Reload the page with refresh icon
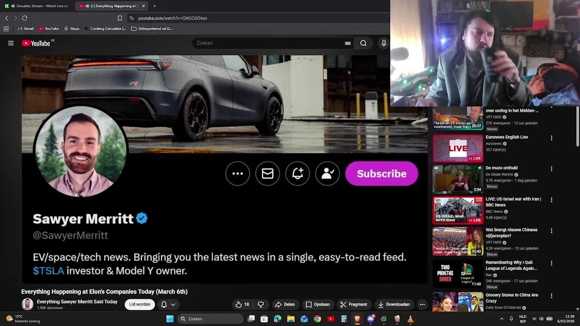 [24, 18]
